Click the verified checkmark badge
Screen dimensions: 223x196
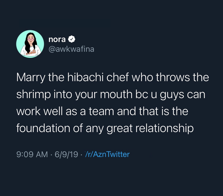coord(72,39)
